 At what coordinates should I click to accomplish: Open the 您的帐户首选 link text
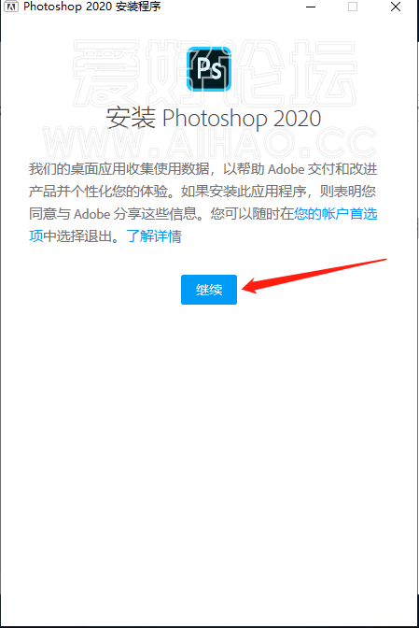(336, 213)
